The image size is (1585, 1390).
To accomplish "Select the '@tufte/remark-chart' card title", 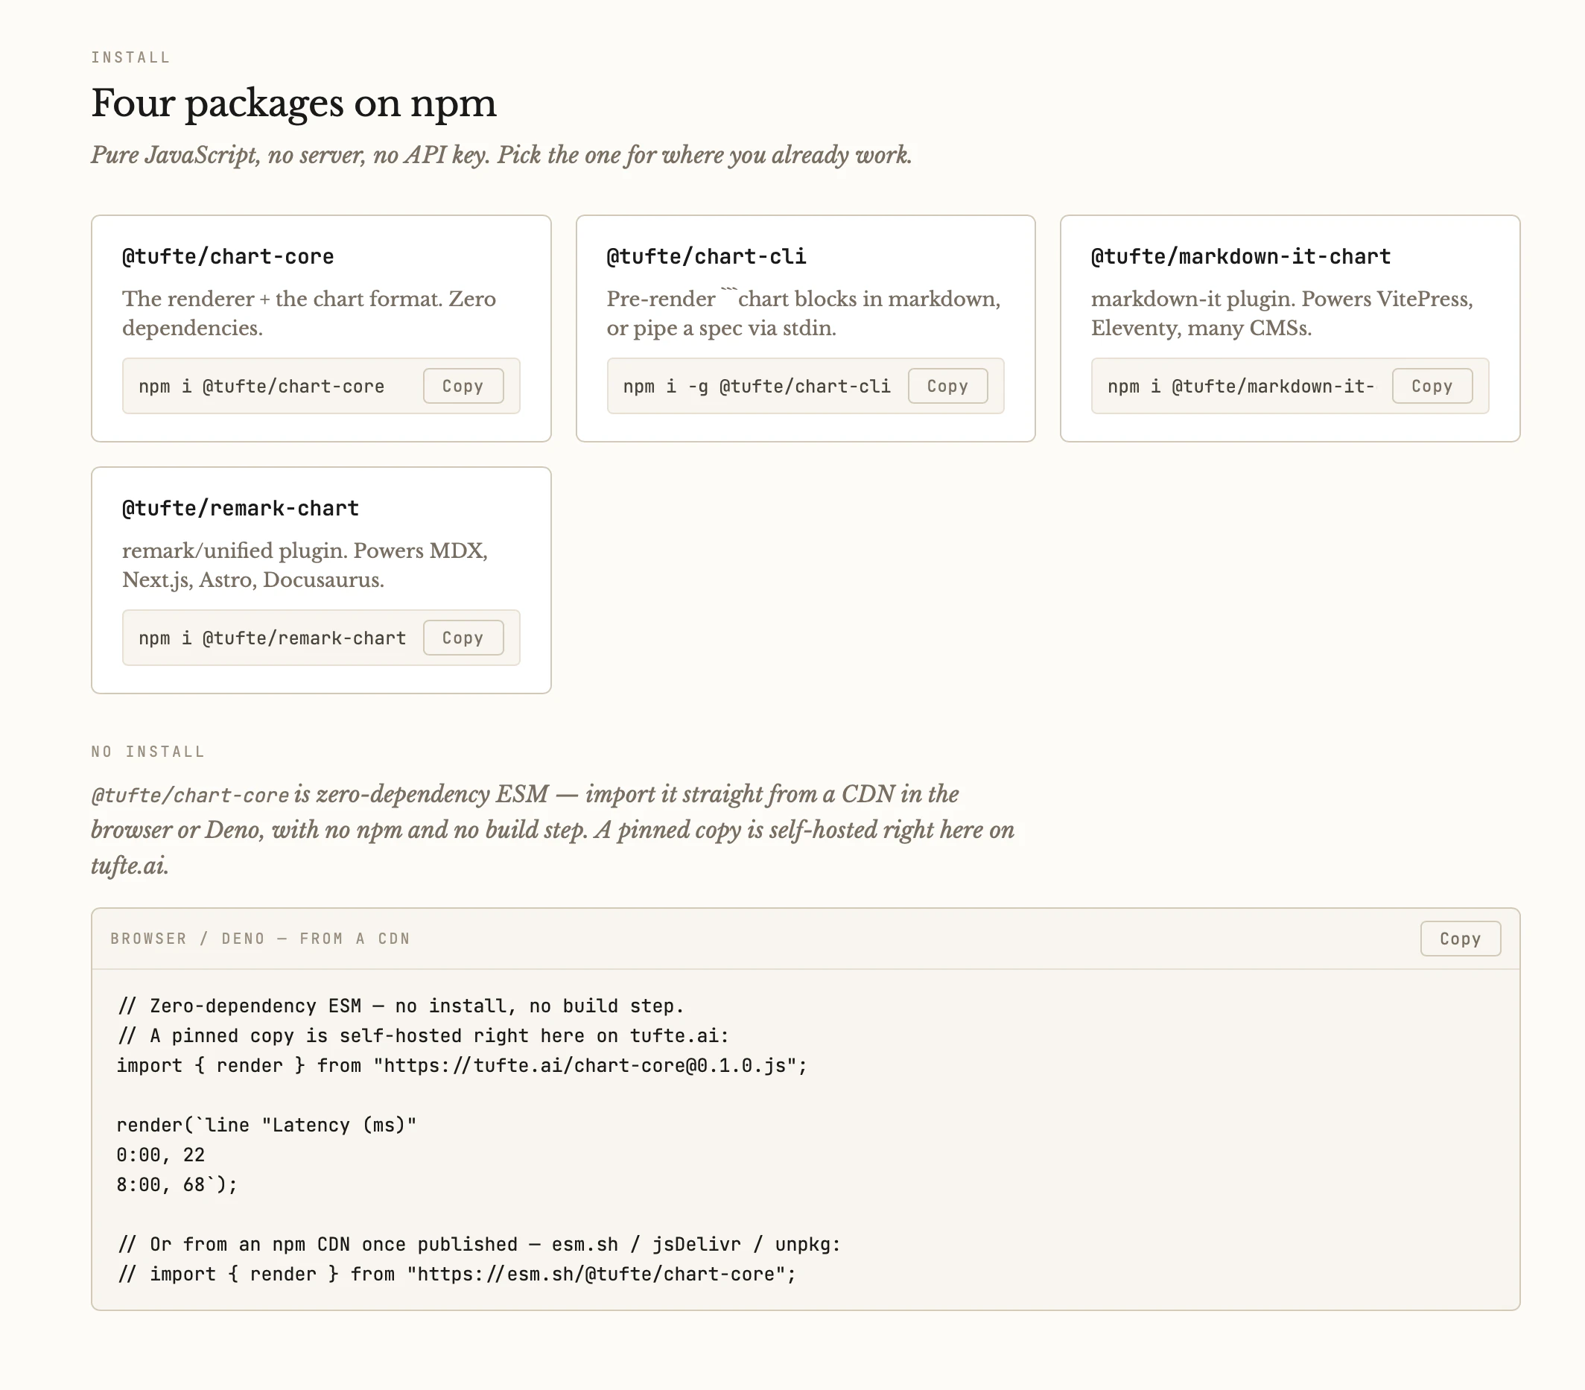I will coord(241,508).
